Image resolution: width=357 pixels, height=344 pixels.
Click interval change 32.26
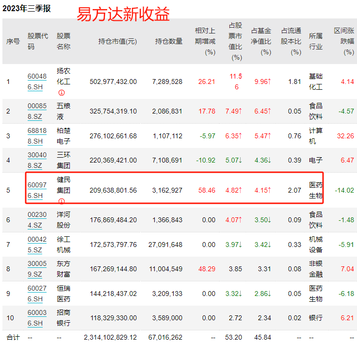pyautogui.click(x=346, y=136)
